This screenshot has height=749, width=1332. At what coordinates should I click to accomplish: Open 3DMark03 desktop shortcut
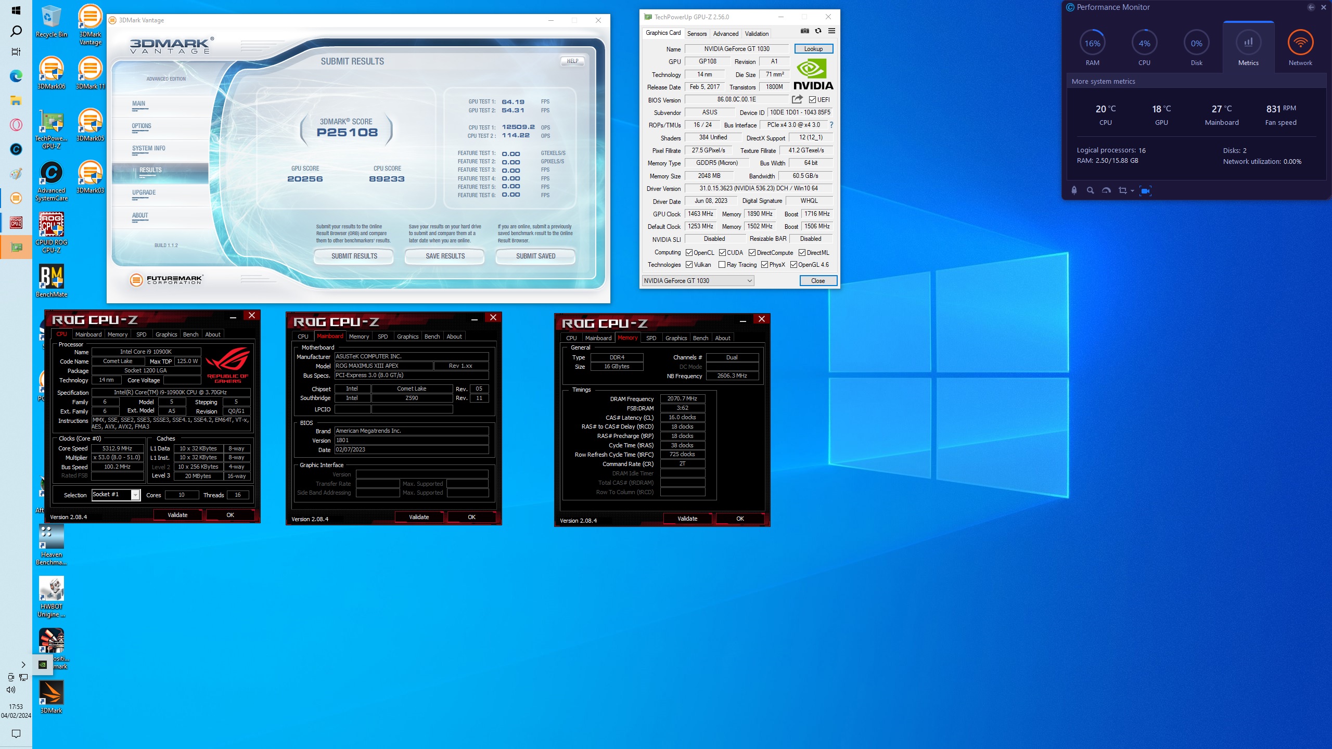tap(90, 177)
